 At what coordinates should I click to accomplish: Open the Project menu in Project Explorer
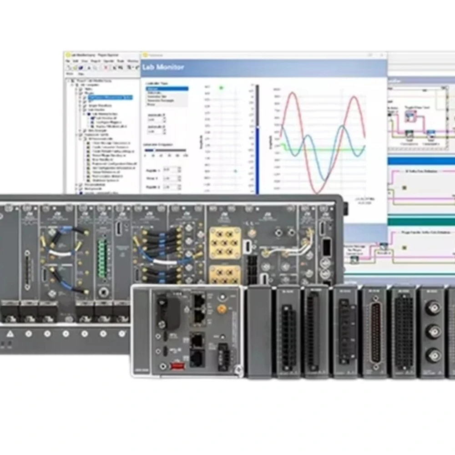(x=96, y=61)
